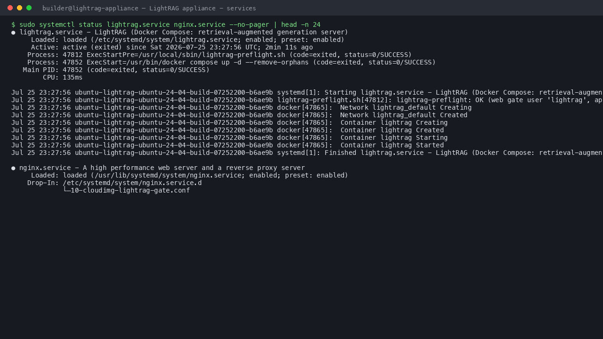Click 'Container lightrag Started' log line
Viewport: 603px width, 339px height.
(228, 145)
